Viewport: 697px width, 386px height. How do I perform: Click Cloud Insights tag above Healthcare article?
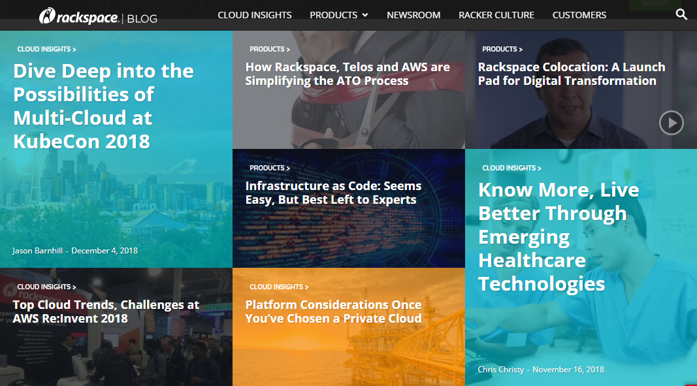(x=511, y=168)
